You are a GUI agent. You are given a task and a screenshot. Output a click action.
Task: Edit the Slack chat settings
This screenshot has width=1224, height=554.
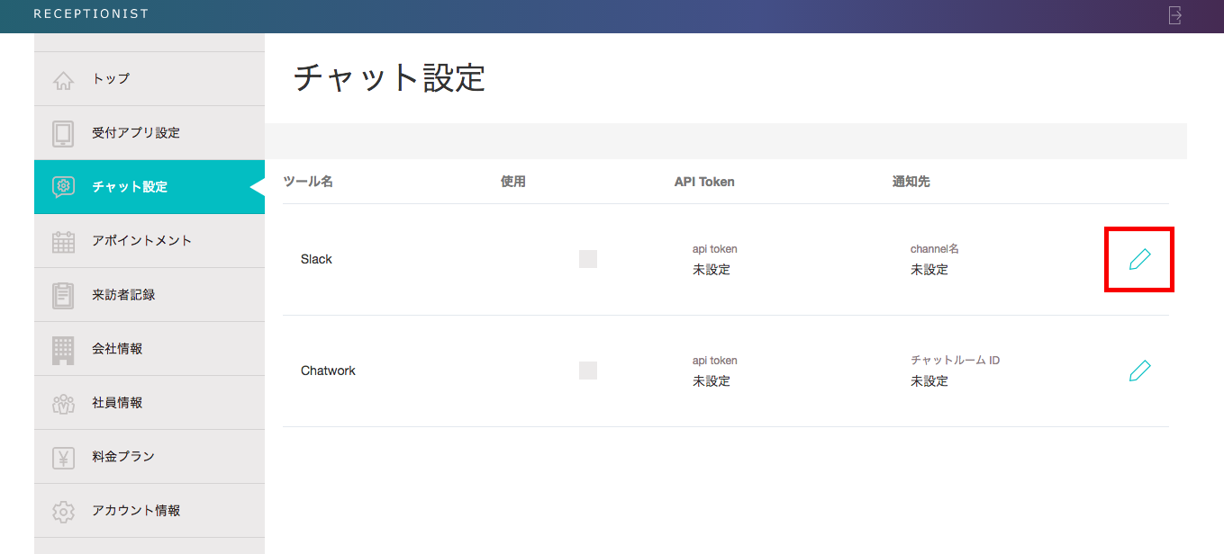tap(1139, 260)
